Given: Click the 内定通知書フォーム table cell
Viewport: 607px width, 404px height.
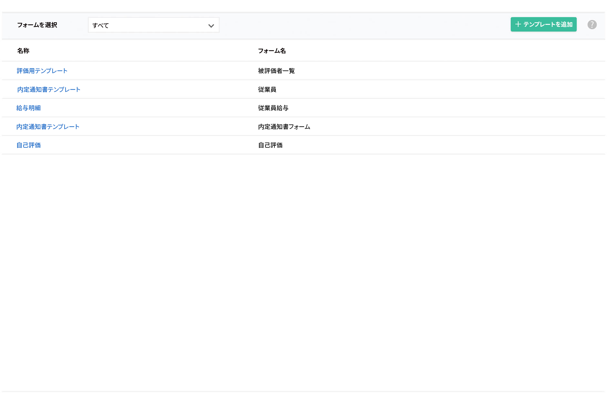Looking at the screenshot, I should [284, 126].
